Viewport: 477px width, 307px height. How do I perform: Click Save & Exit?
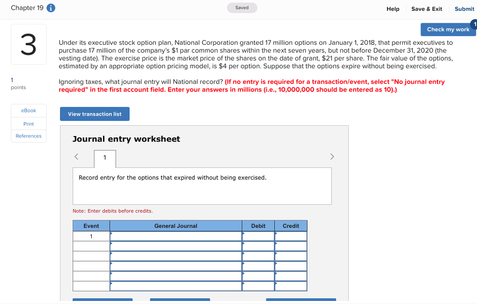427,9
